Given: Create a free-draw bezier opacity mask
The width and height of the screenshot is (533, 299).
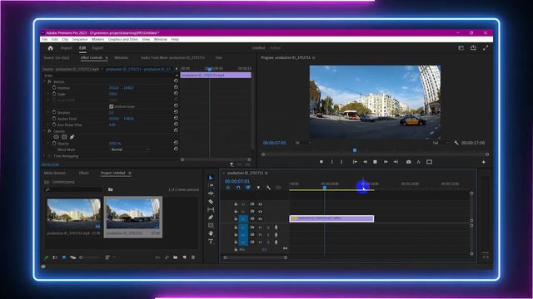Looking at the screenshot, I should click(x=72, y=137).
